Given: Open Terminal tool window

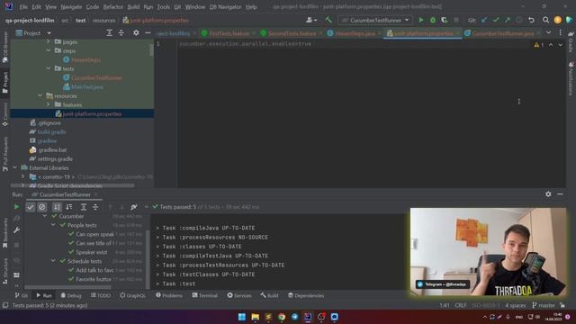Looking at the screenshot, I should [204, 296].
